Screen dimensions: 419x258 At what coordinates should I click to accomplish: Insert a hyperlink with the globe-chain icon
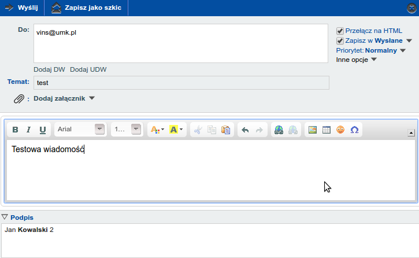pos(279,130)
